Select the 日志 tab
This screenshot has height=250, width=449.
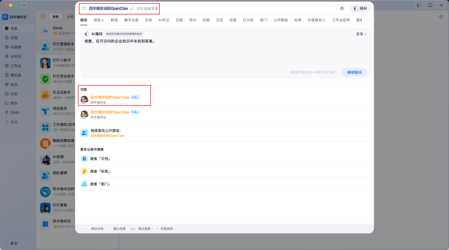click(220, 20)
